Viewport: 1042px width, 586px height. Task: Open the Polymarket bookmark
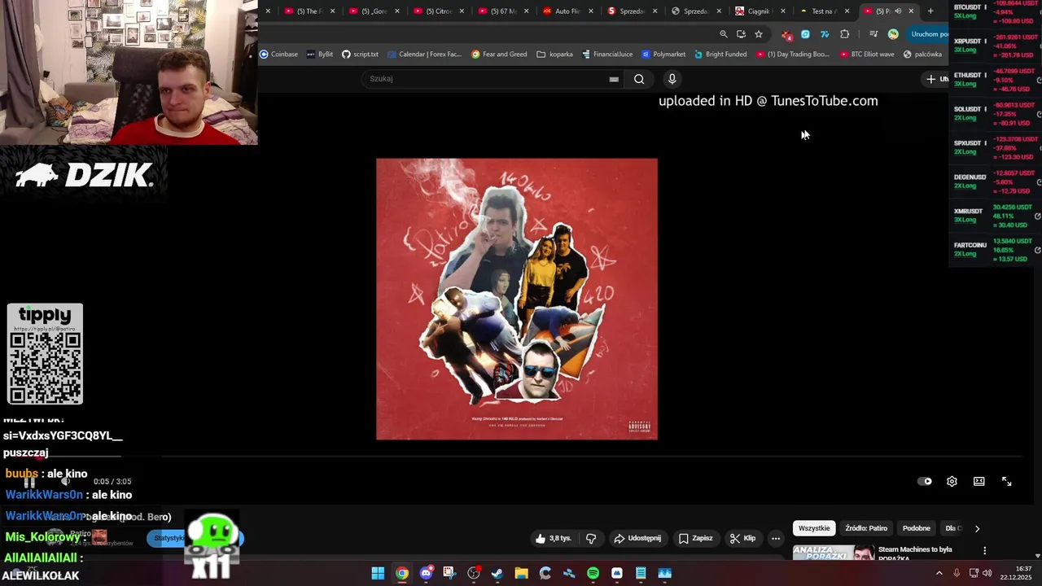coord(663,55)
